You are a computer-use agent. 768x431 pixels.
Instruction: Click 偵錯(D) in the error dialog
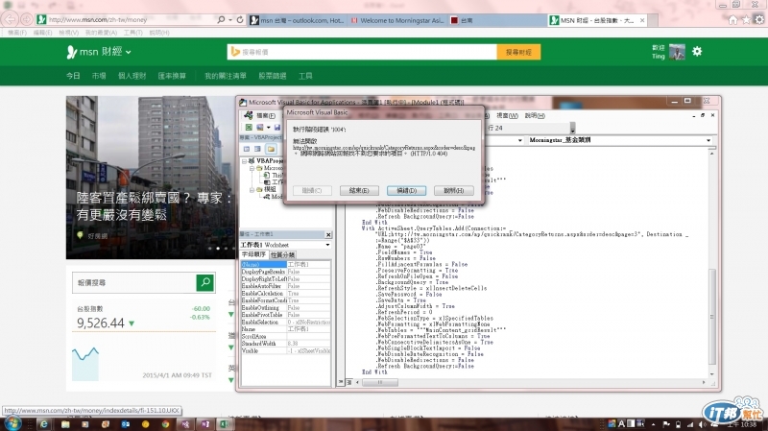coord(406,190)
